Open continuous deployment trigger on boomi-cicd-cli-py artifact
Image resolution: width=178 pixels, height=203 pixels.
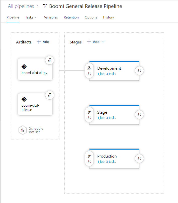pos(50,60)
